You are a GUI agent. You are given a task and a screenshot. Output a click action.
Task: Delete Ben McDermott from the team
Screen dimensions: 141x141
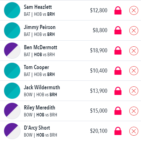tap(134, 51)
